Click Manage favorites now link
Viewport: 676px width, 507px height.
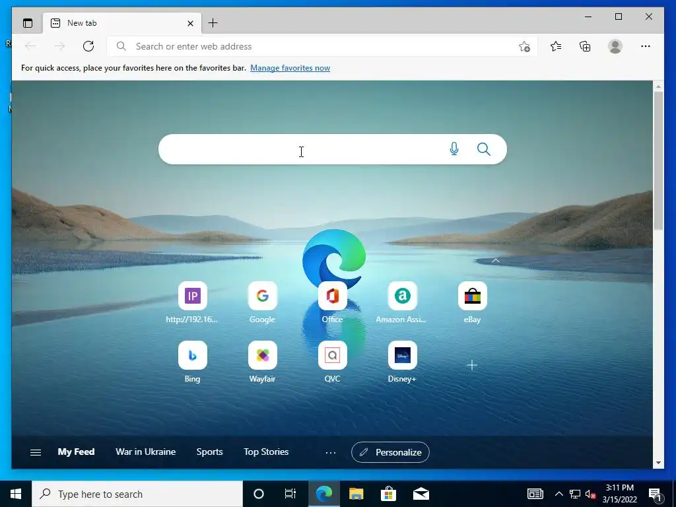point(290,68)
